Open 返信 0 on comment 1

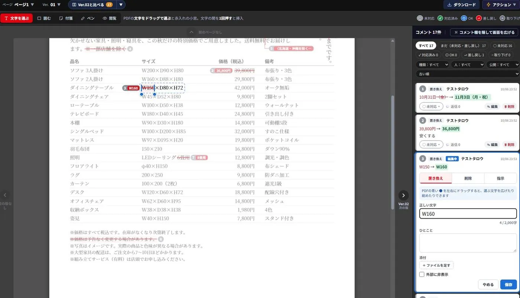[453, 107]
